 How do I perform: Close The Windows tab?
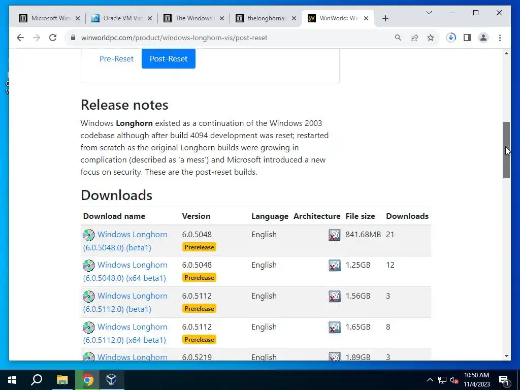pos(222,19)
